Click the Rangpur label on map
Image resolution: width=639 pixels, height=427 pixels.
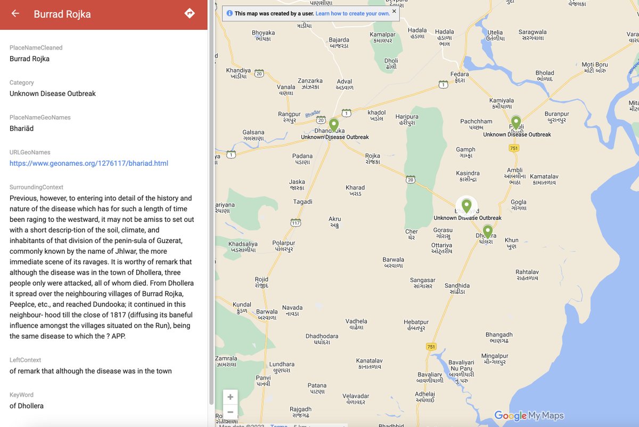(290, 117)
